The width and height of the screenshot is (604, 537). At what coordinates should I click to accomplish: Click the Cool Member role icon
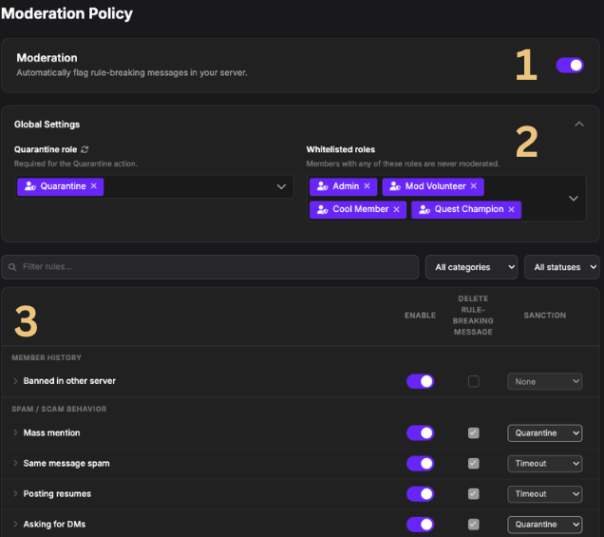322,209
